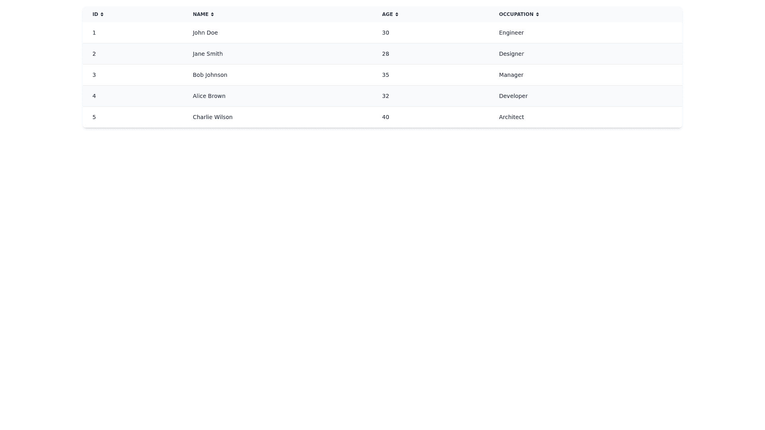Click age 40 in Charlie Wilson's row

[x=385, y=117]
